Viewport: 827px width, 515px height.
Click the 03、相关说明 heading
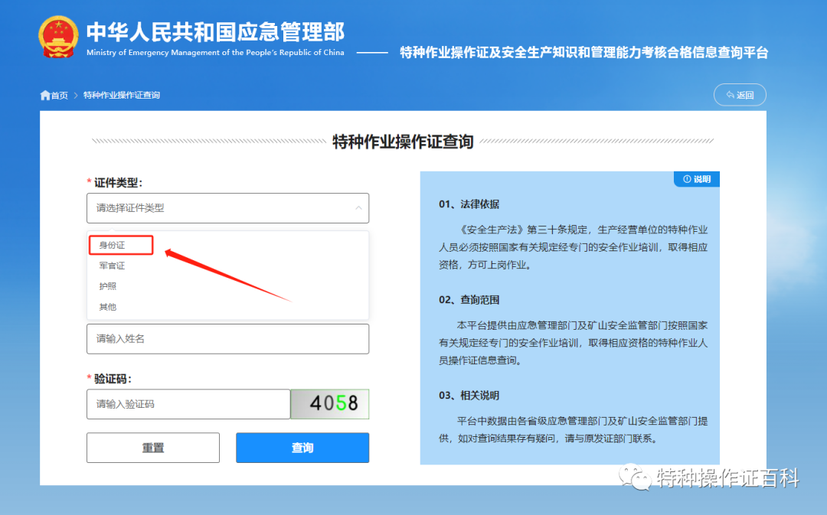pyautogui.click(x=469, y=396)
